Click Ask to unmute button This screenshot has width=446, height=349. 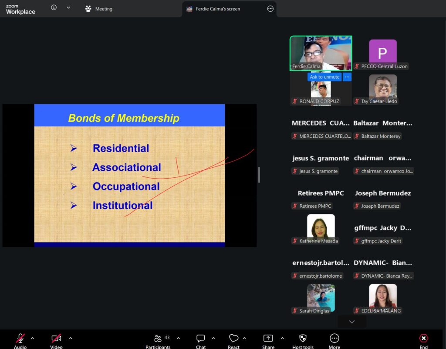[324, 77]
